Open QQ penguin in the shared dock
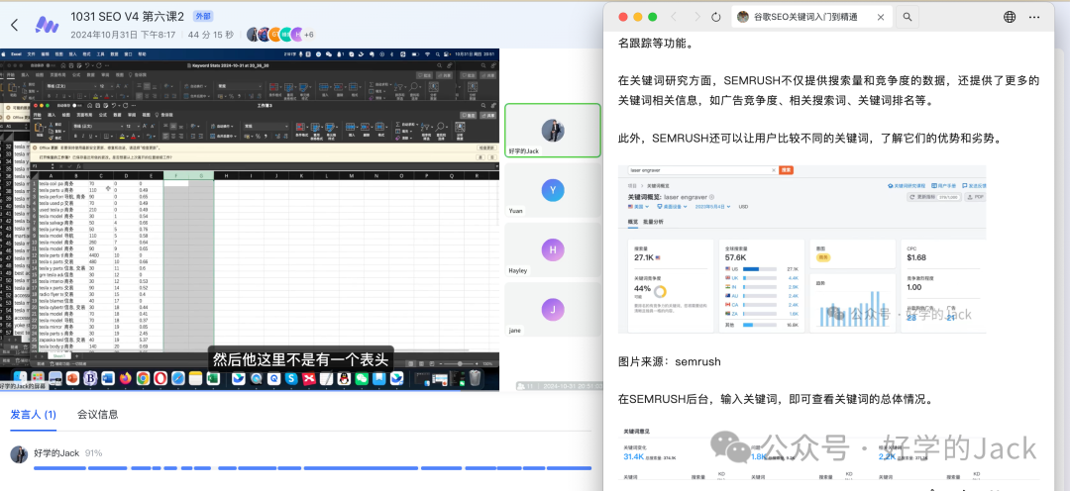Image resolution: width=1070 pixels, height=491 pixels. 344,378
